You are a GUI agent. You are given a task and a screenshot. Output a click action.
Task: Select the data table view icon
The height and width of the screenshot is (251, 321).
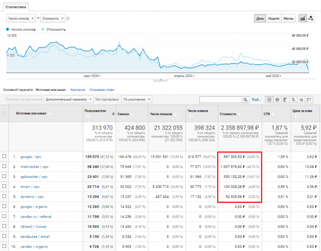(270, 99)
